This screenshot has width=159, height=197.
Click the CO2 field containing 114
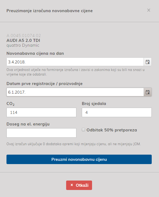coord(41,112)
